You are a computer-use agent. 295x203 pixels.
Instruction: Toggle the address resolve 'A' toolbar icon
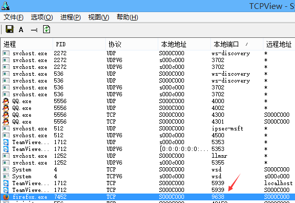21,29
